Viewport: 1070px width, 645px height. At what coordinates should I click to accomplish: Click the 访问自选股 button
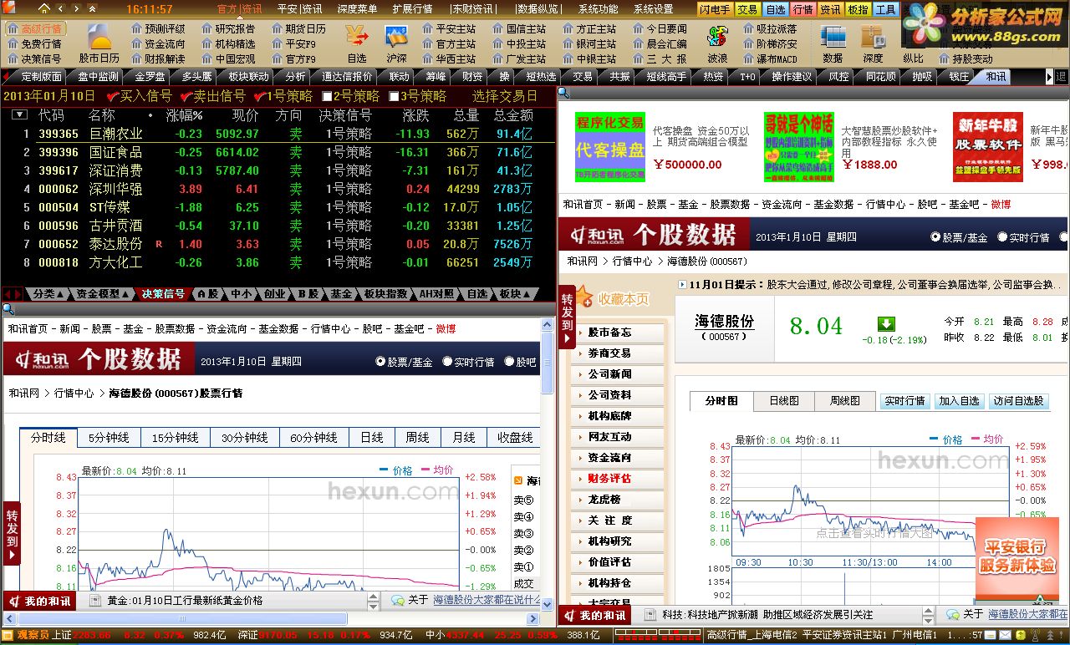[1018, 401]
